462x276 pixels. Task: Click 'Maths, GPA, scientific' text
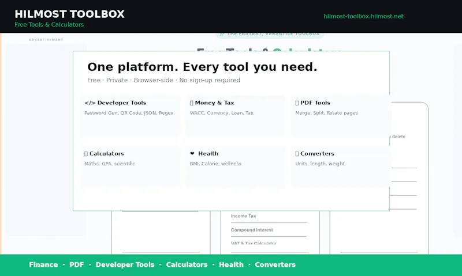110,164
